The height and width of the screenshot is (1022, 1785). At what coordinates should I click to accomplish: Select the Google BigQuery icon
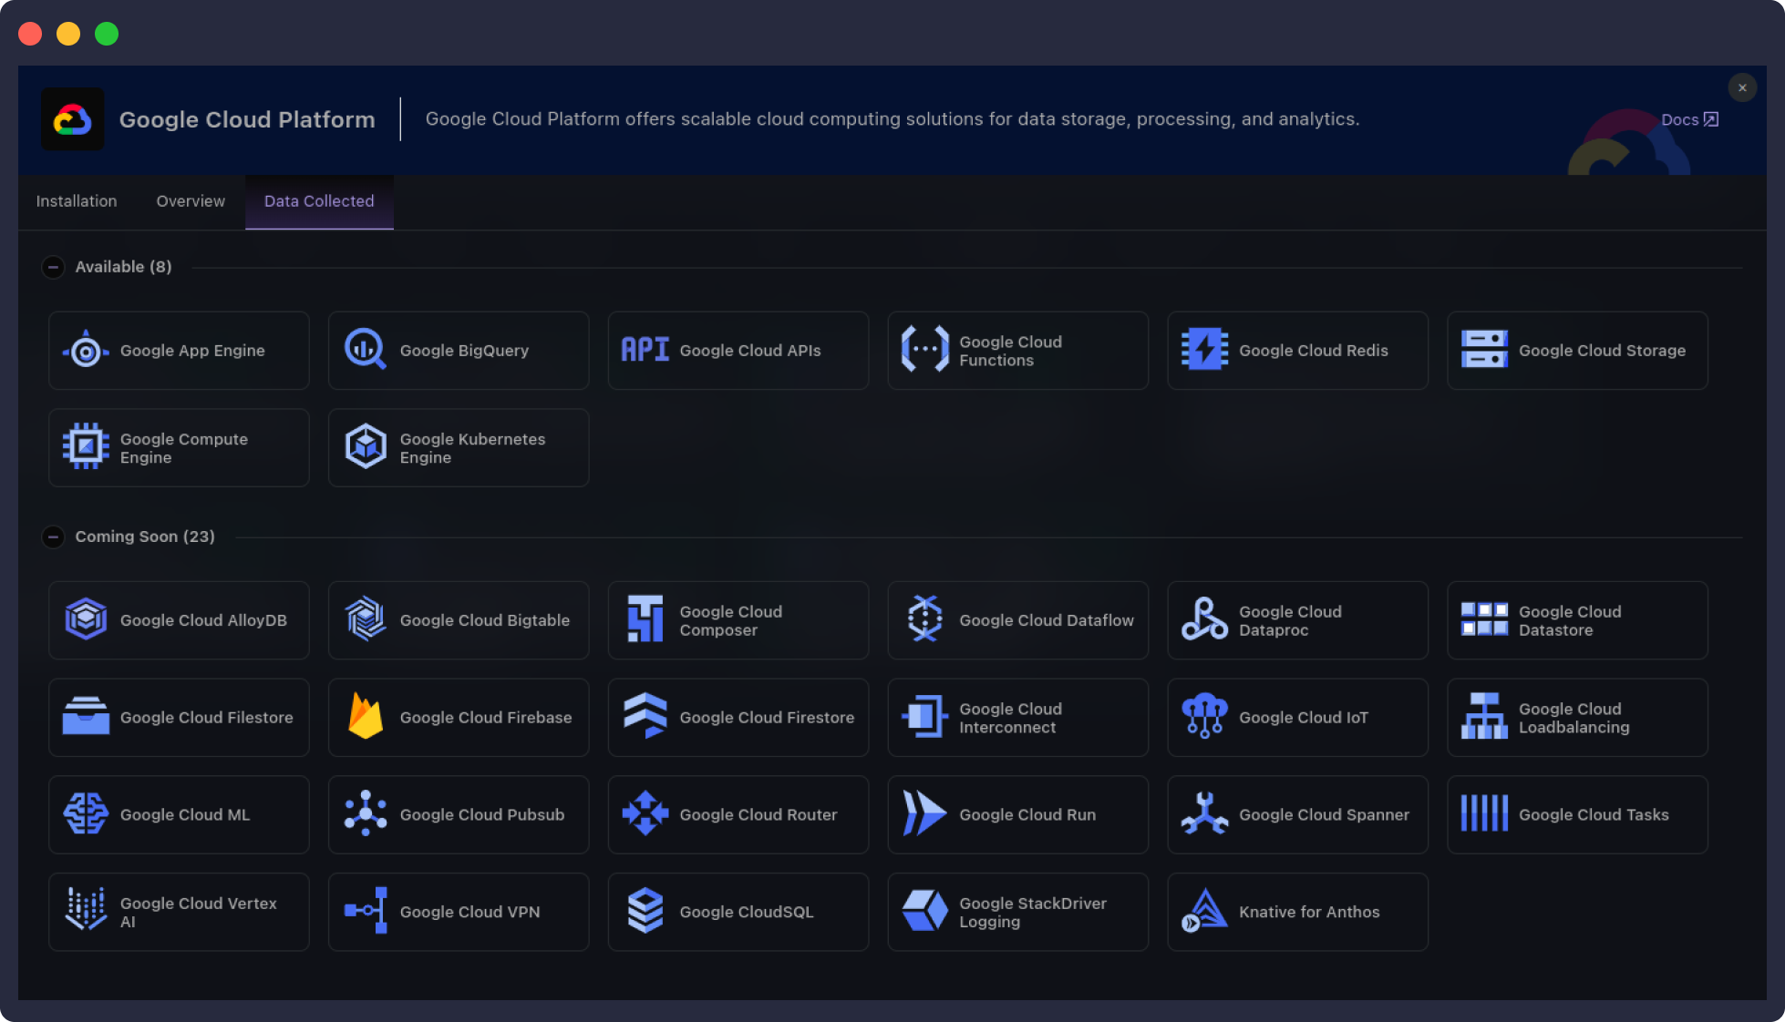tap(364, 350)
